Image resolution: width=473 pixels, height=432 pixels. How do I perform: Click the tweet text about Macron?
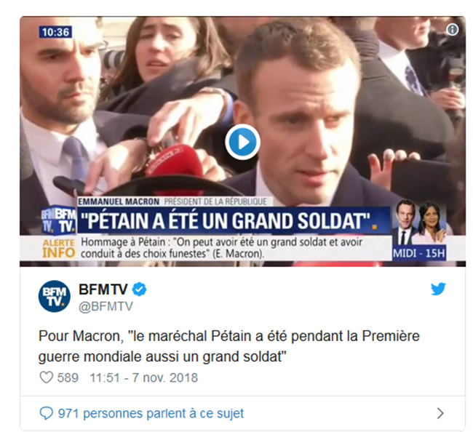[x=229, y=346]
